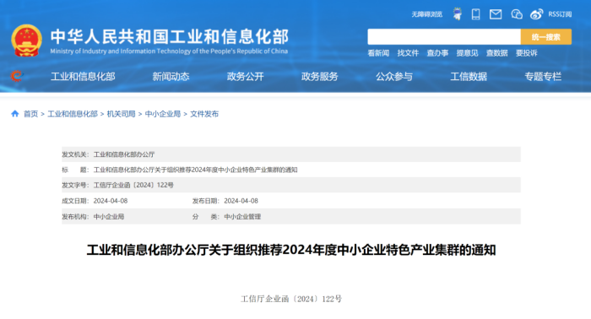Image resolution: width=591 pixels, height=319 pixels.
Task: Click the robot assistant icon
Action: (458, 14)
